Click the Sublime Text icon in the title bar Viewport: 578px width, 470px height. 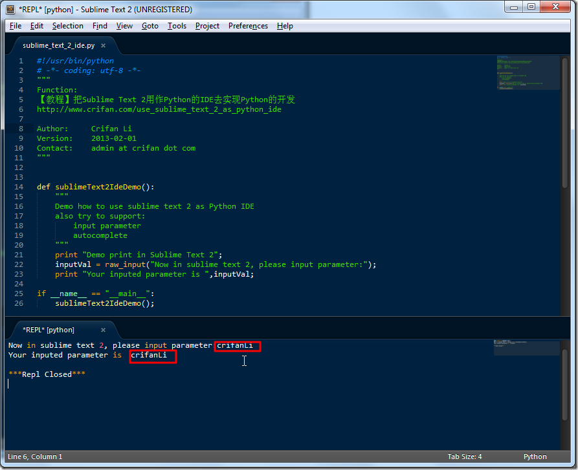(9, 9)
